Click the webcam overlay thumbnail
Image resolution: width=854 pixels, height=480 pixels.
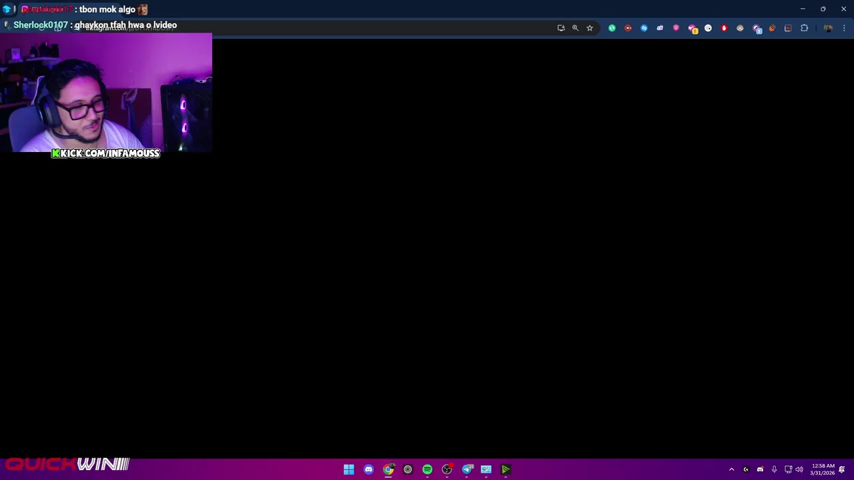(106, 93)
